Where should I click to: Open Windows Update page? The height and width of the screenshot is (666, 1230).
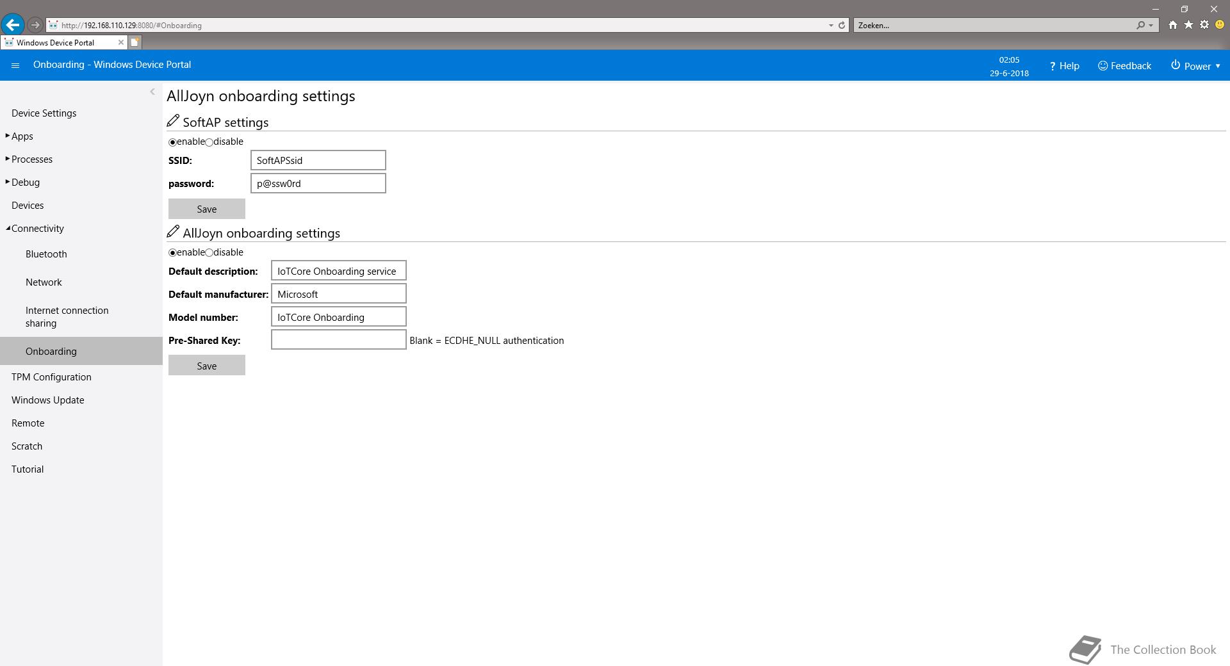coord(47,400)
